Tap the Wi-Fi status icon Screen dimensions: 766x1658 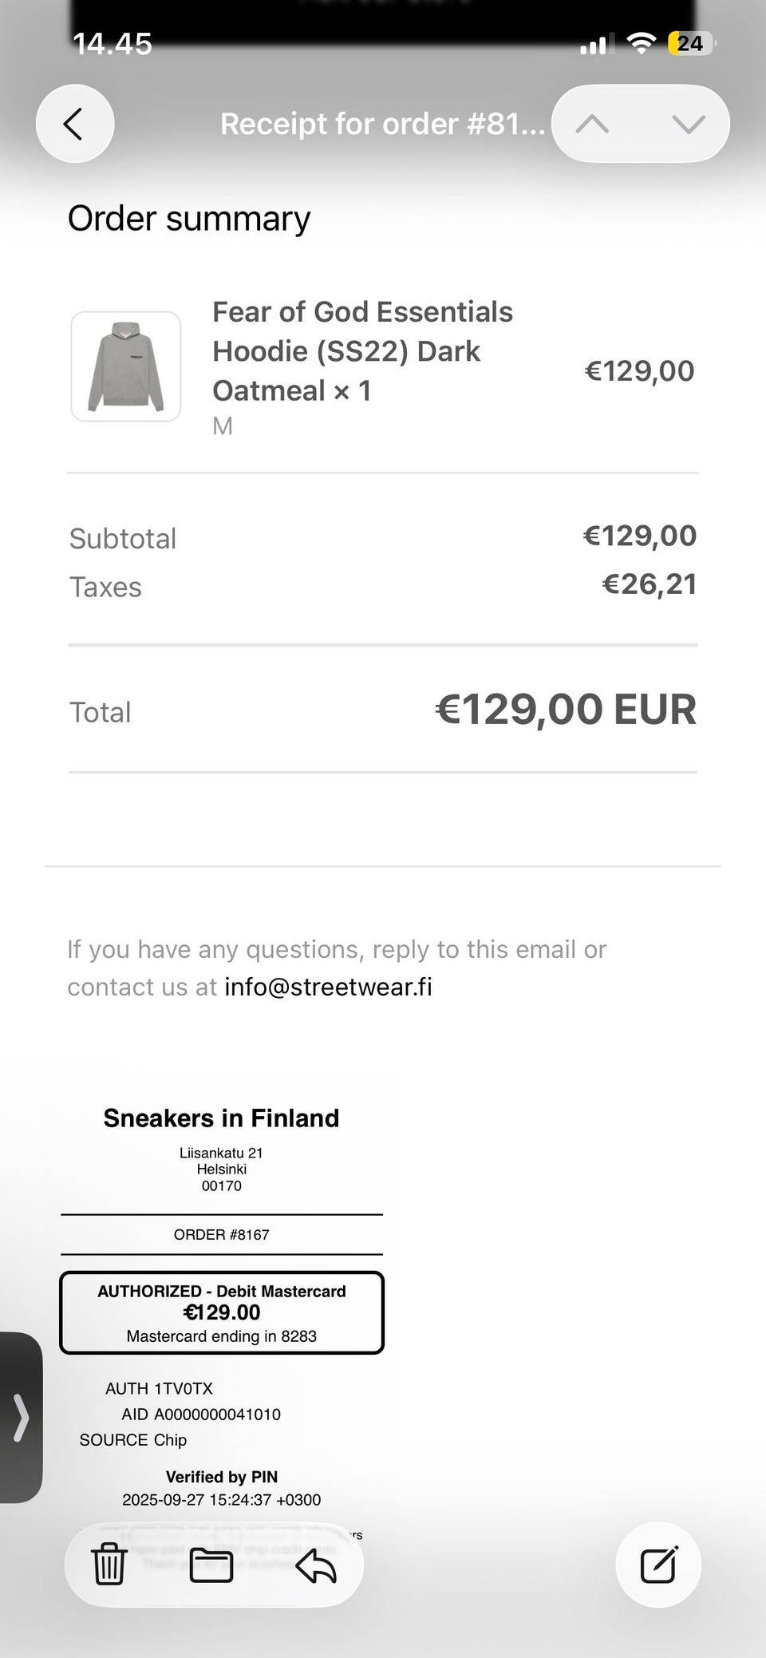pos(640,43)
